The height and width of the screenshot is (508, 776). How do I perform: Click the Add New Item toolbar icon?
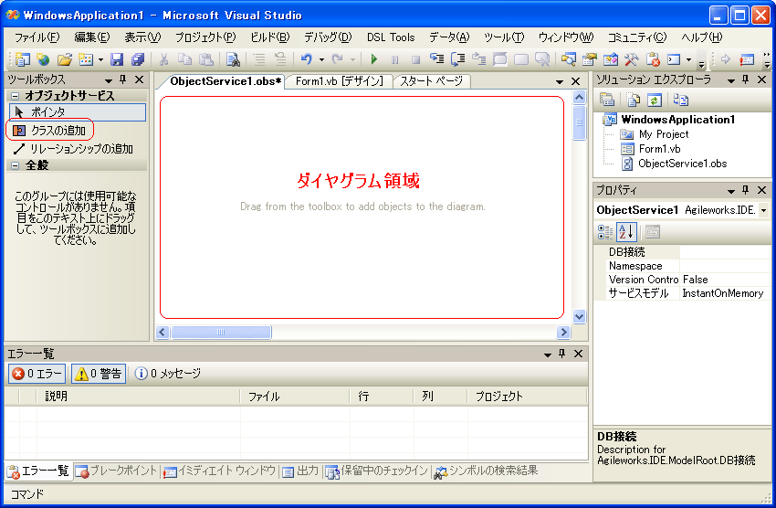(86, 59)
